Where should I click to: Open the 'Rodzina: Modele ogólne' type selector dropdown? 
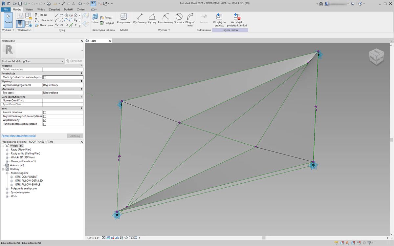(33, 61)
